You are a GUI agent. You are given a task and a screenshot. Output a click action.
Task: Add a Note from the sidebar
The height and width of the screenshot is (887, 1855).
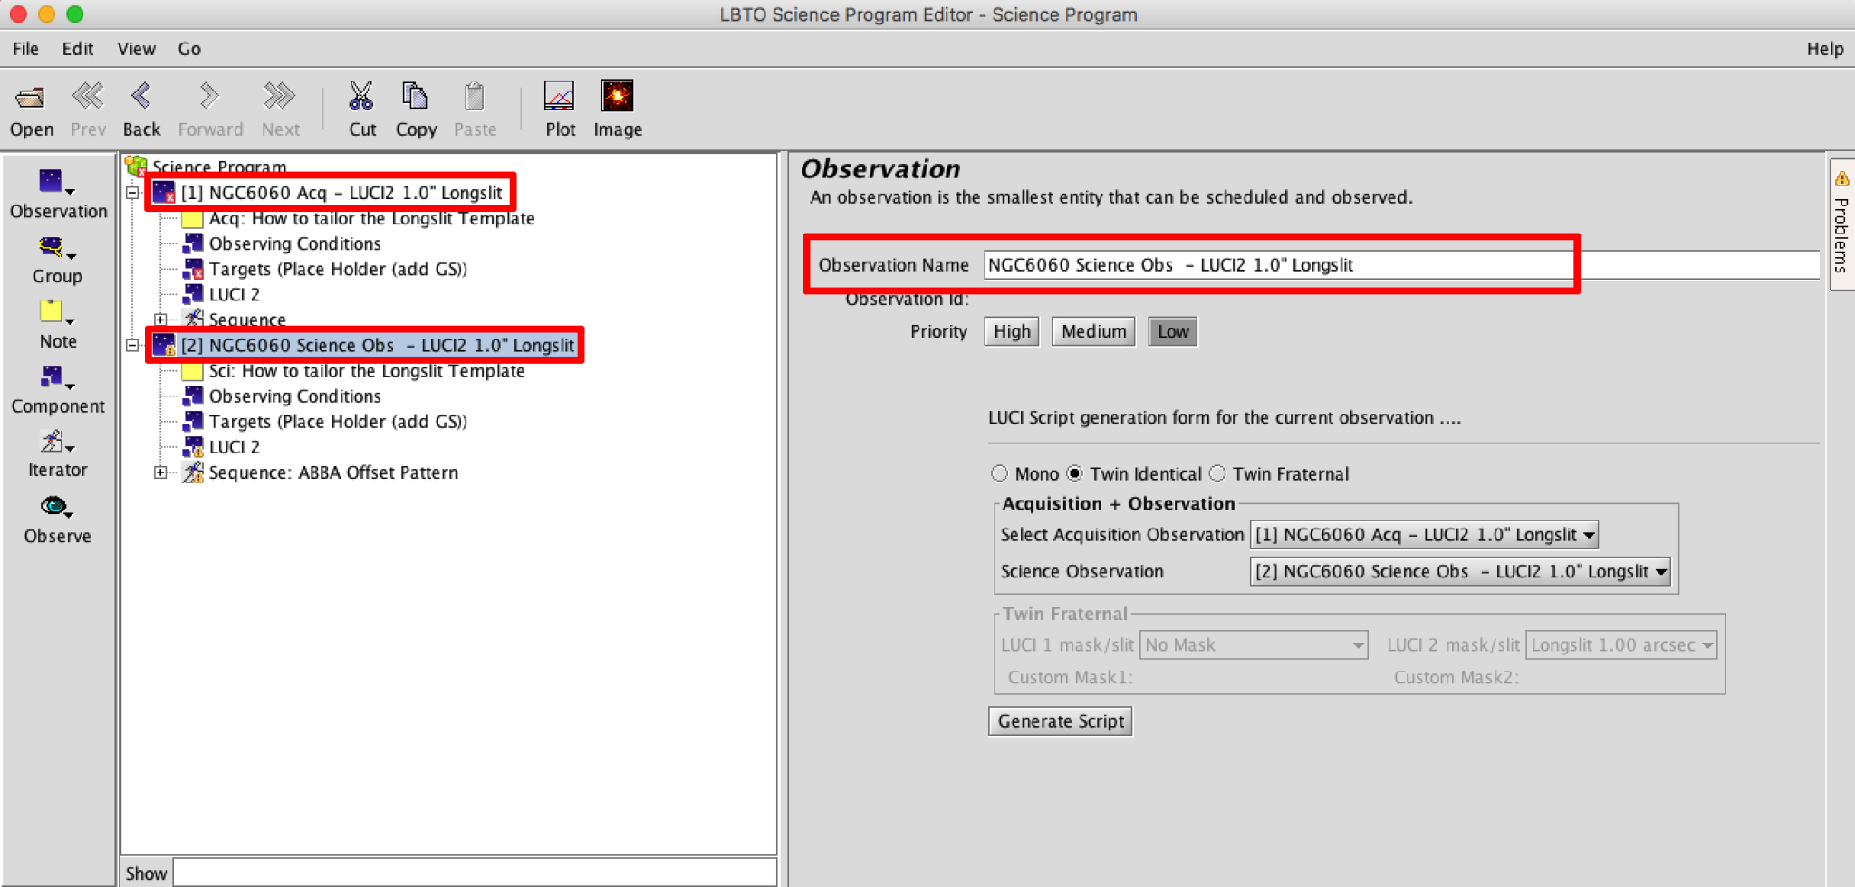(57, 325)
